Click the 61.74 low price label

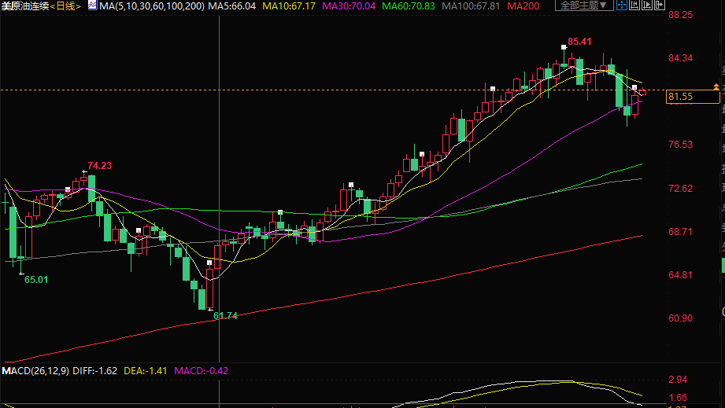point(225,315)
